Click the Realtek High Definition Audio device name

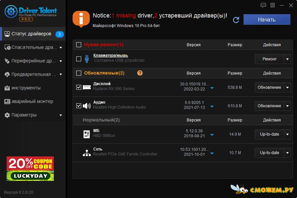click(119, 107)
